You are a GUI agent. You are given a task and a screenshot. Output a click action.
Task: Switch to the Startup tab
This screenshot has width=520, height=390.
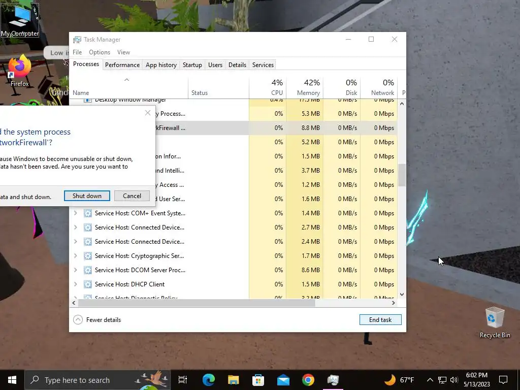click(x=192, y=65)
